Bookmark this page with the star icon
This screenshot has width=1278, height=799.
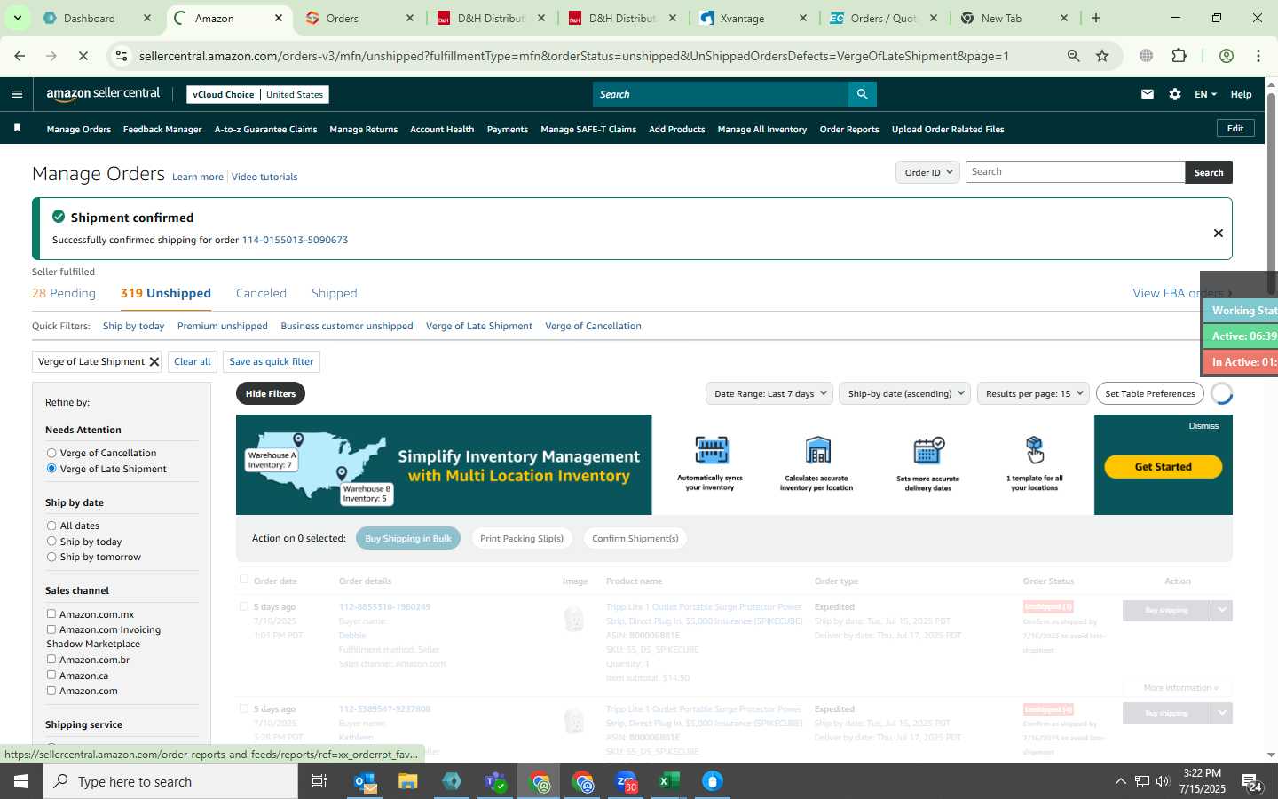pyautogui.click(x=1102, y=56)
